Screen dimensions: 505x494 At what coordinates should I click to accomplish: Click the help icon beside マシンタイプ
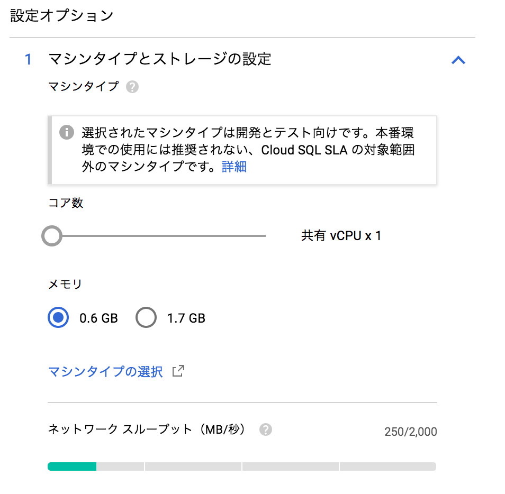click(x=132, y=87)
